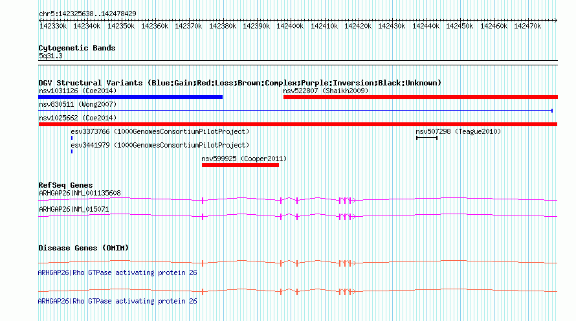This screenshot has height=321, width=576.
Task: Click ruler tick label 142370k
Action: [188, 26]
